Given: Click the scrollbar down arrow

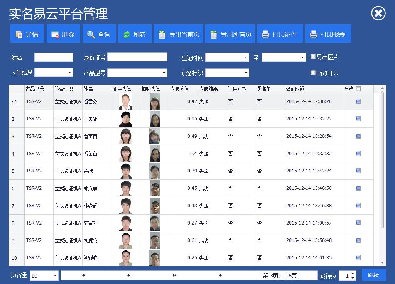Looking at the screenshot, I should (382, 262).
